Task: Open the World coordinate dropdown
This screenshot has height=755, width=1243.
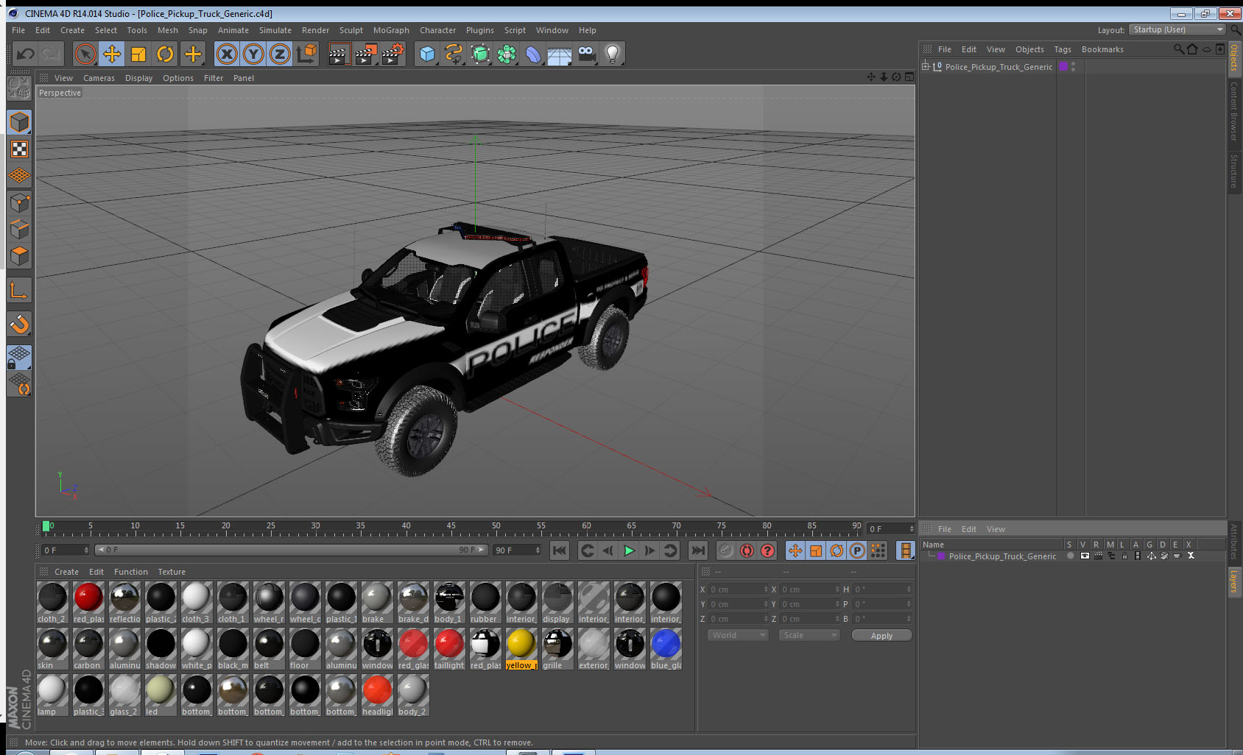Action: pos(739,635)
